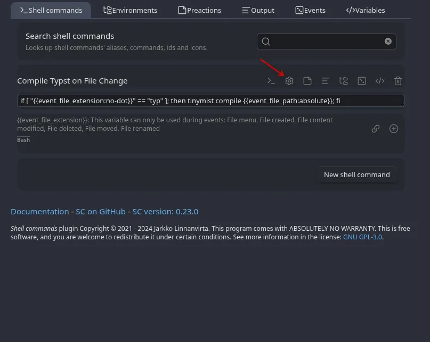Copy the event_file_extension variable link

point(375,129)
